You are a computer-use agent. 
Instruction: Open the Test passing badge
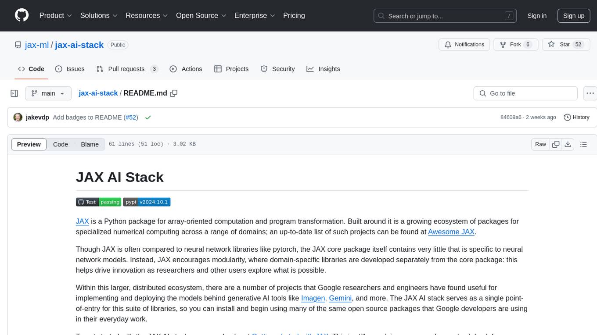point(99,202)
